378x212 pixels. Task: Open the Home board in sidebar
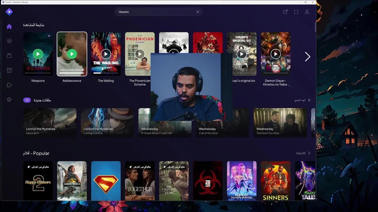9,26
